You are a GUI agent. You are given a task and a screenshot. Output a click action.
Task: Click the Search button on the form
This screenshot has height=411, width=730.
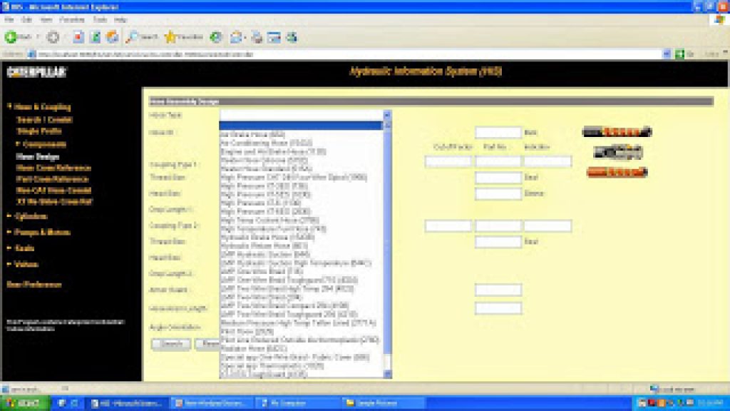click(171, 344)
